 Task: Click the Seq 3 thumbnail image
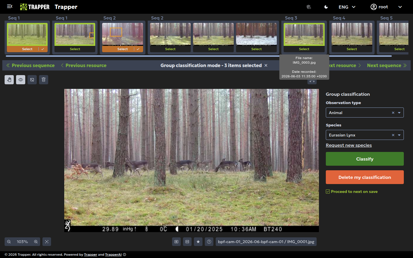point(304,34)
